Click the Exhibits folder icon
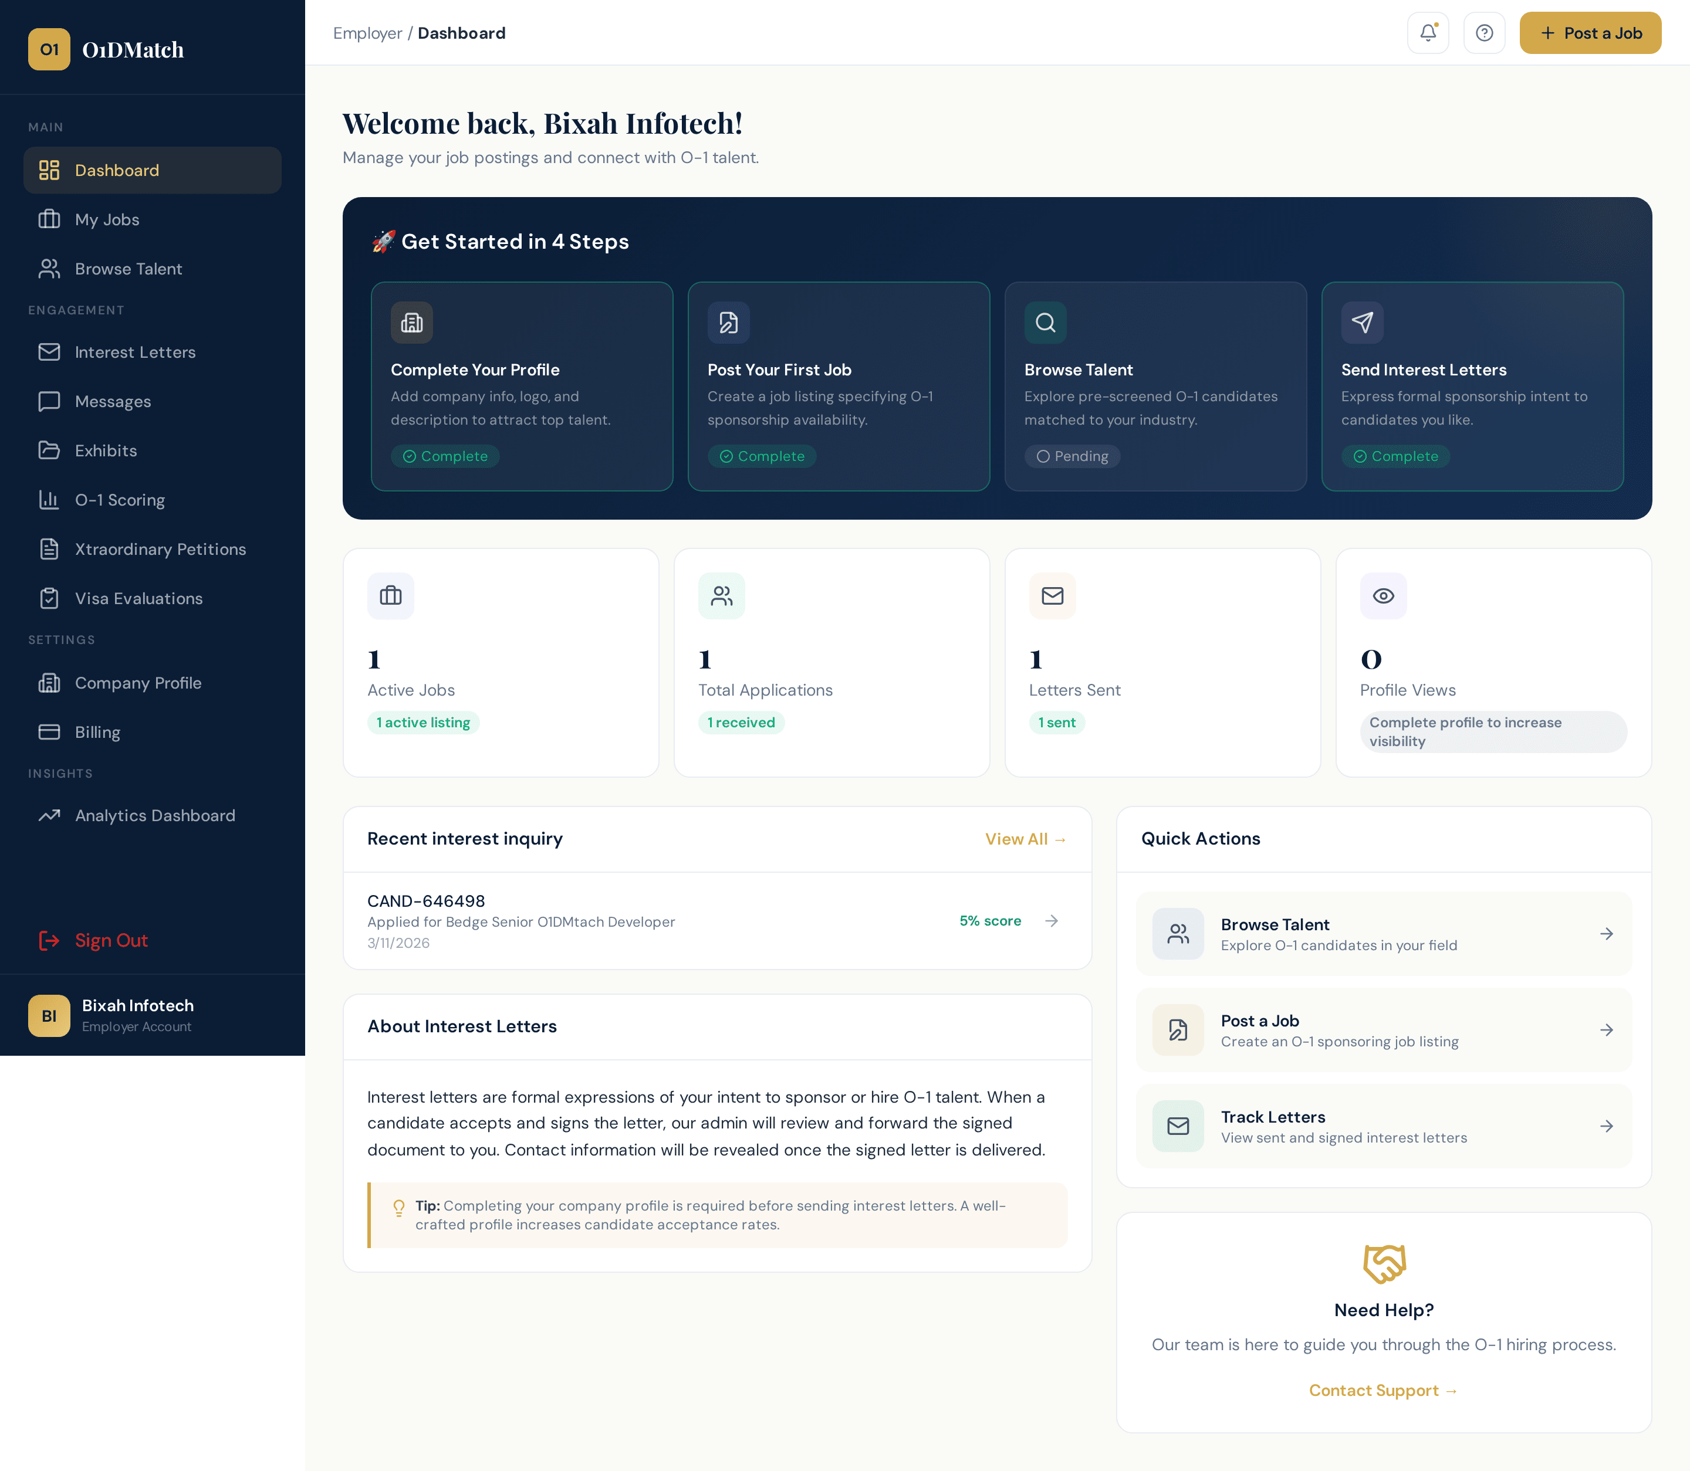The image size is (1690, 1471). (49, 450)
